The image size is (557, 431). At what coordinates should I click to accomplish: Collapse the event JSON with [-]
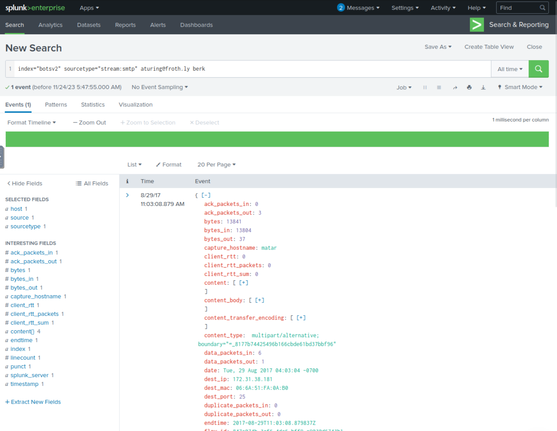coord(206,195)
